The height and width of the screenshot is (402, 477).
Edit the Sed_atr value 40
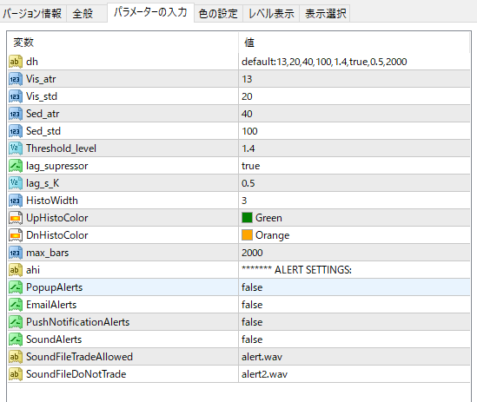point(354,114)
